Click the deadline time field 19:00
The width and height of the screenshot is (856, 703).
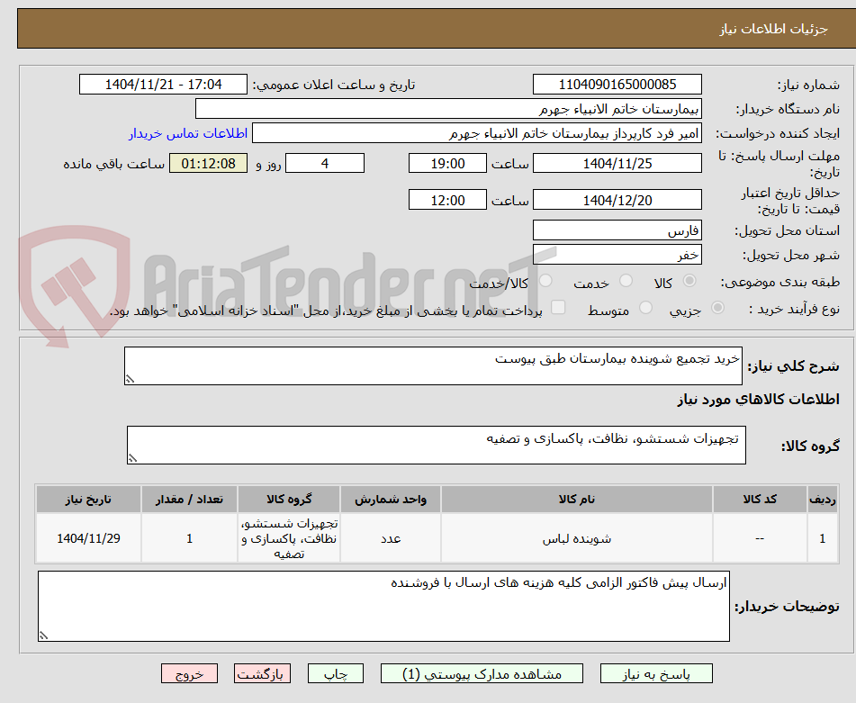click(447, 163)
